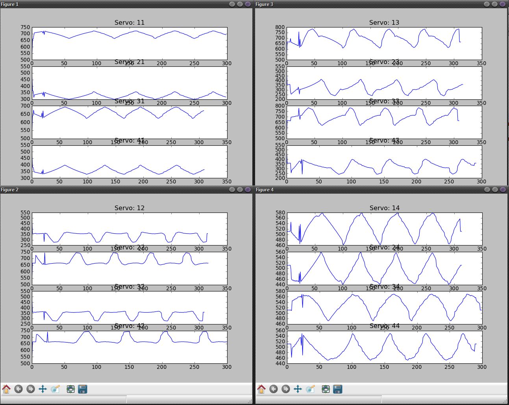Click the Figure 1 title bar text
Viewport: 509px width, 405px height.
pyautogui.click(x=10, y=4)
